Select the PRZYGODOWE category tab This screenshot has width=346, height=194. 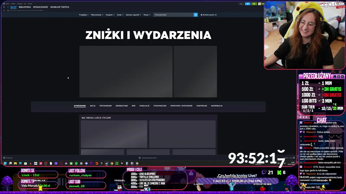point(105,106)
